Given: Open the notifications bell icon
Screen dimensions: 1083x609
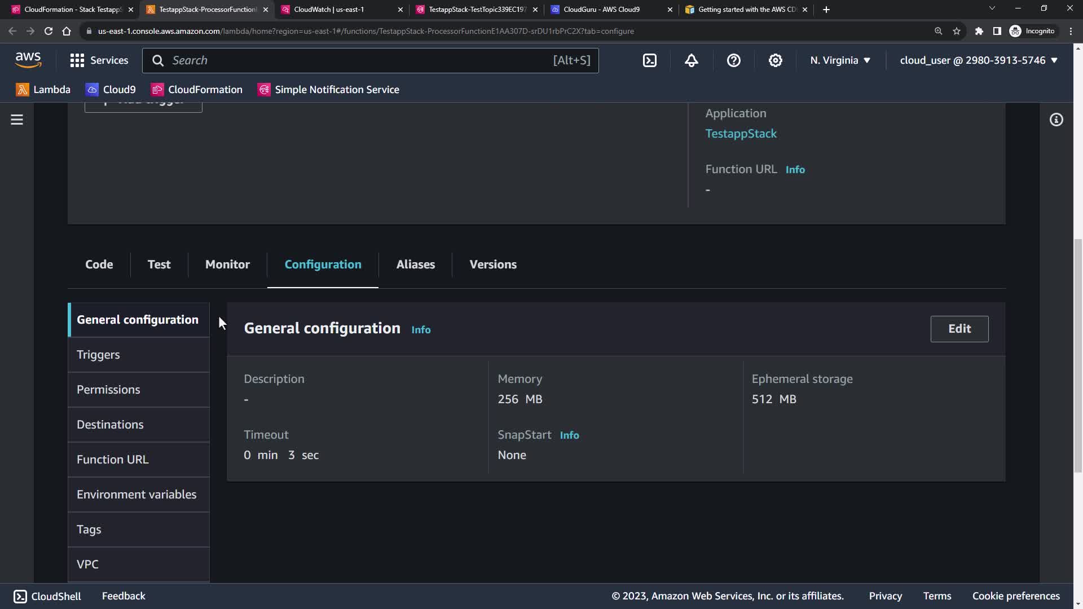Looking at the screenshot, I should 692,60.
